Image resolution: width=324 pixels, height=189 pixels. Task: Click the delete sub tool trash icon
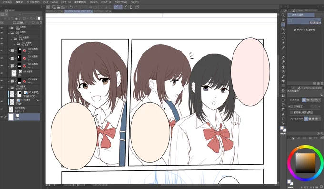point(322,83)
